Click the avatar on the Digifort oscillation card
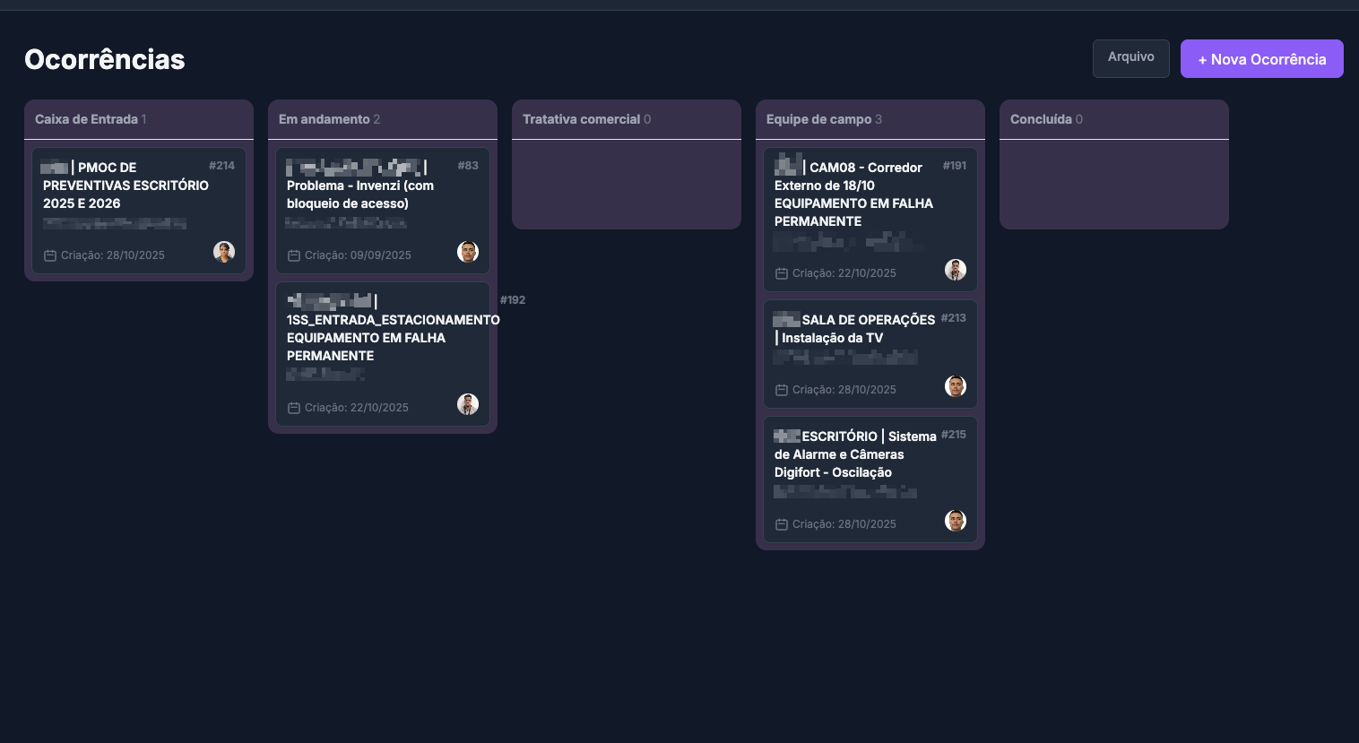Screen dimensions: 1359x743 click(x=956, y=521)
